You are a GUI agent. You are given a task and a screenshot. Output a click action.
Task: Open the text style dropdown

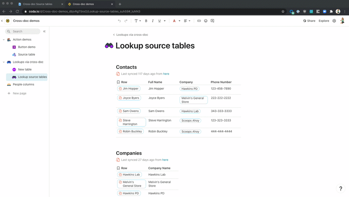pyautogui.click(x=137, y=21)
